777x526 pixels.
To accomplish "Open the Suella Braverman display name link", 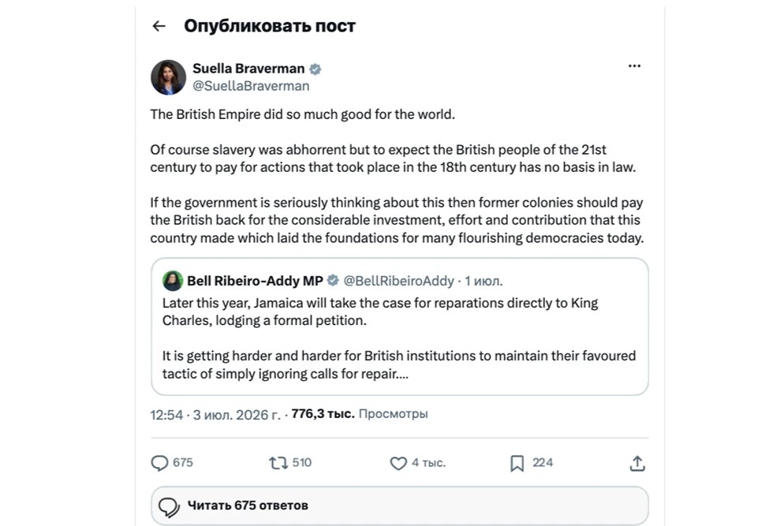I will pyautogui.click(x=248, y=69).
